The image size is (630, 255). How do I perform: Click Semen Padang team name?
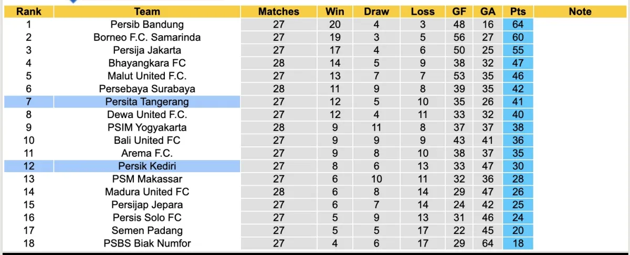pos(147,230)
